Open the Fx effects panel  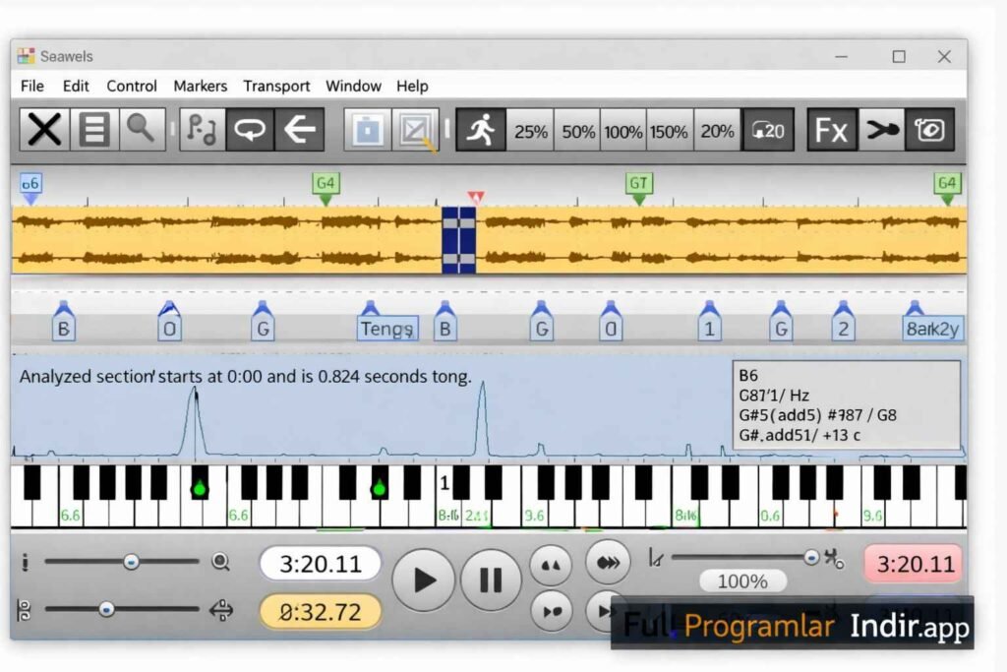[x=830, y=129]
